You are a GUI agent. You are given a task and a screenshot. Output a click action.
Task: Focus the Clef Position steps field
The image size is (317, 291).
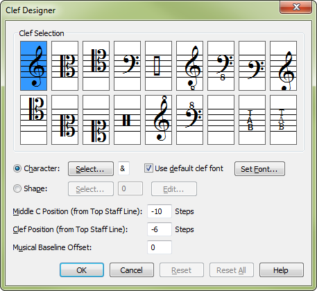click(x=160, y=229)
